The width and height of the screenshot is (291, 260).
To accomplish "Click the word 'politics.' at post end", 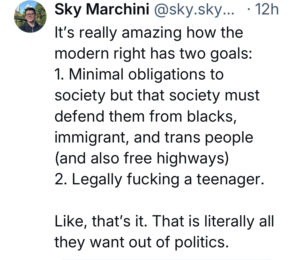I will [202, 242].
